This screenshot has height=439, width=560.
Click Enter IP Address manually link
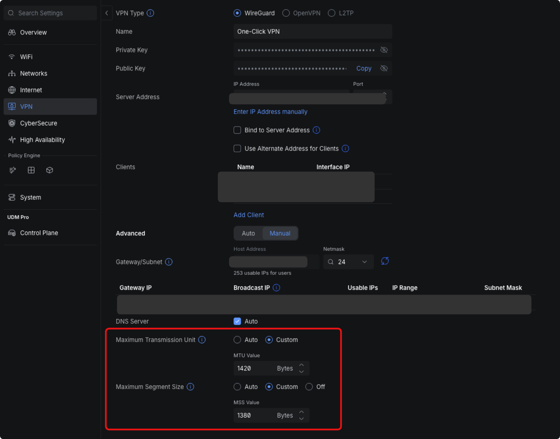point(270,112)
